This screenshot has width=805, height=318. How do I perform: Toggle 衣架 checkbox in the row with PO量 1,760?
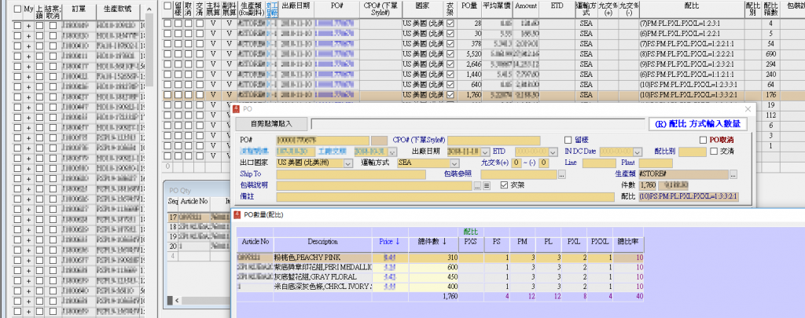click(450, 95)
